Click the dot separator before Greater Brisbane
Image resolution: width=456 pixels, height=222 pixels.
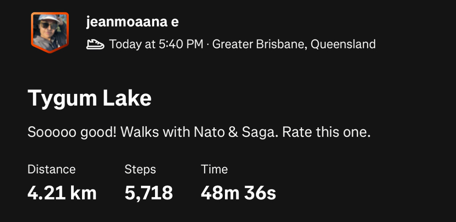[x=207, y=44]
